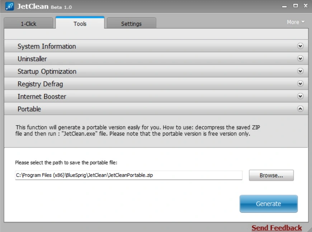Open the Settings tab
The width and height of the screenshot is (312, 232).
tap(131, 23)
